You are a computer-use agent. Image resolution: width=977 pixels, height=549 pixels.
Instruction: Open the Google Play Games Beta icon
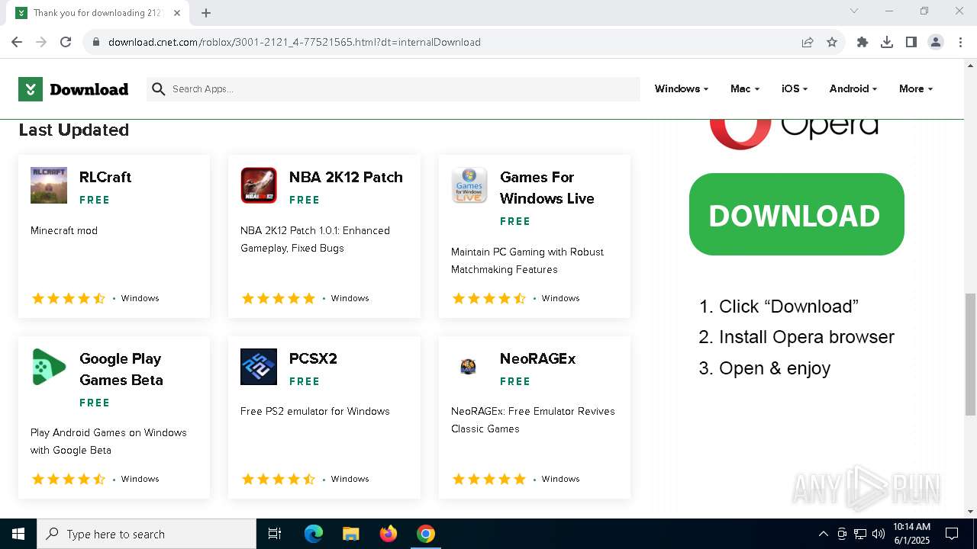click(x=49, y=367)
